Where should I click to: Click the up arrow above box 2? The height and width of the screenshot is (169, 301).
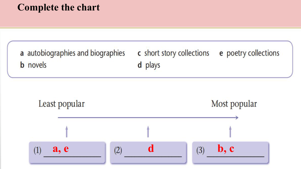tap(148, 132)
